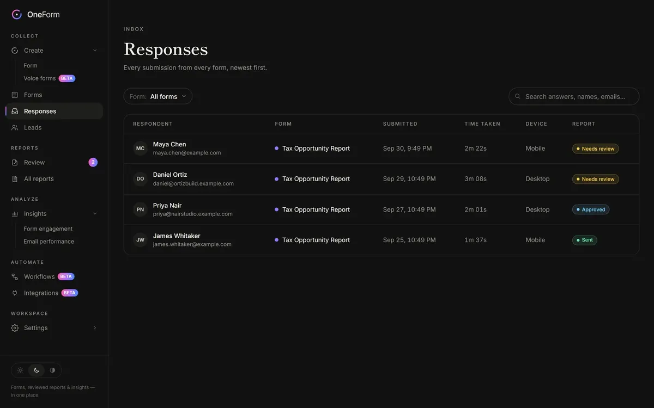
Task: Click the JW avatar for James Whitaker
Action: click(140, 240)
